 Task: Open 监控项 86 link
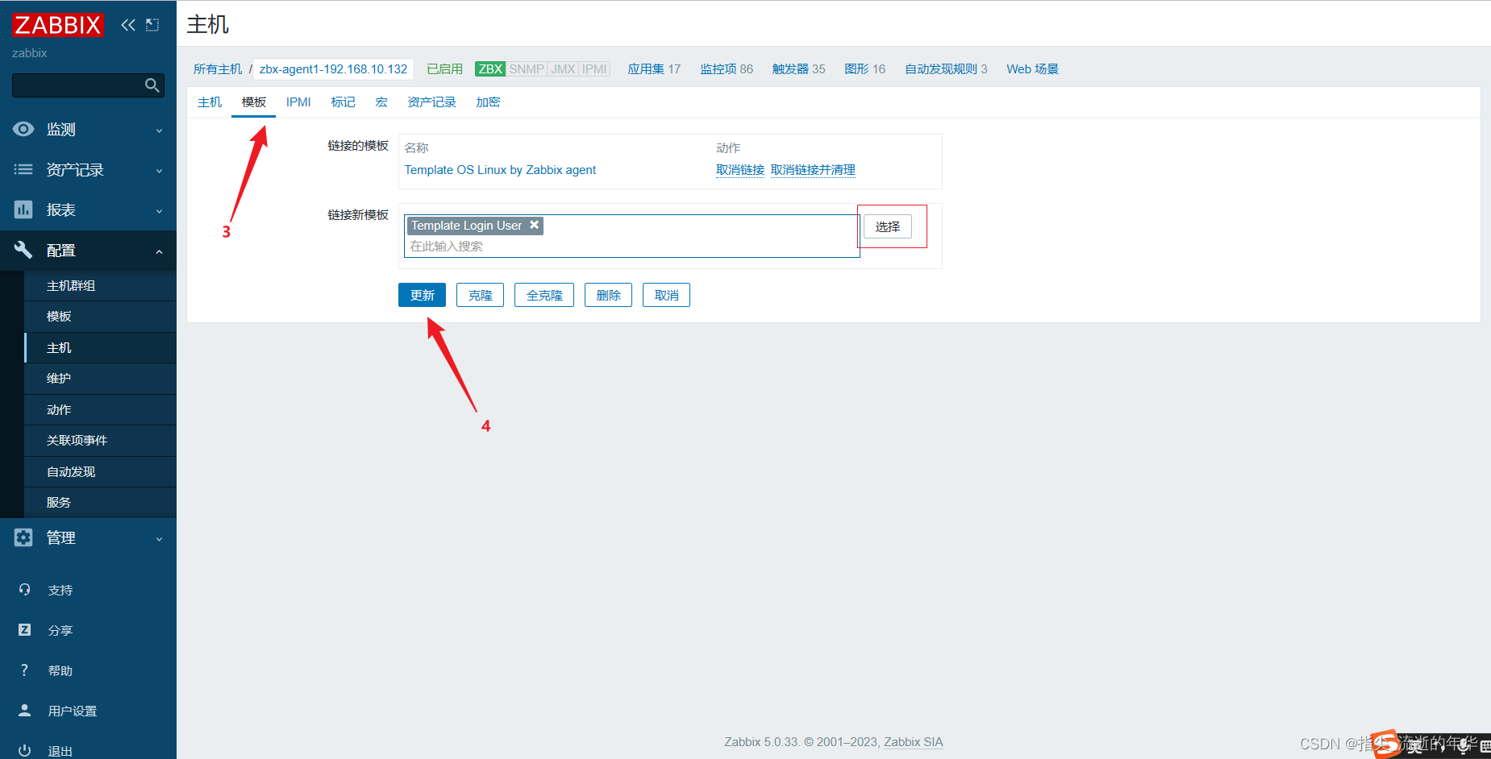pyautogui.click(x=727, y=69)
